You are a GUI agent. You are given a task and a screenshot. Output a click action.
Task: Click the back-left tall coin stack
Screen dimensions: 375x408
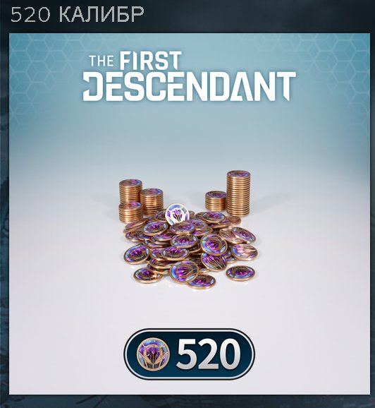[x=130, y=191]
